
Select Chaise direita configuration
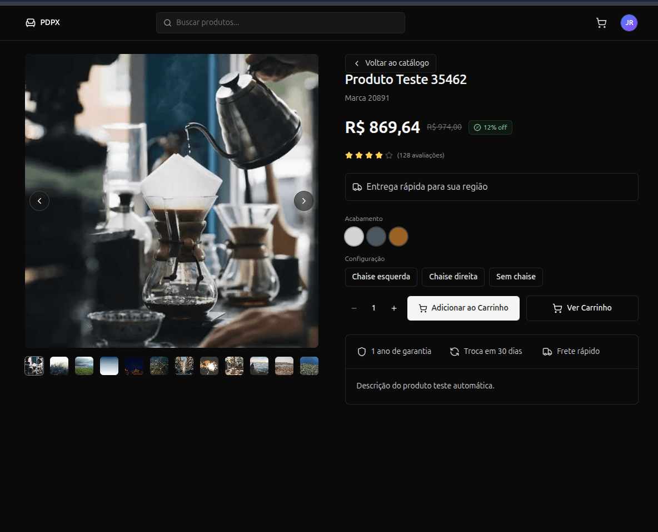453,277
